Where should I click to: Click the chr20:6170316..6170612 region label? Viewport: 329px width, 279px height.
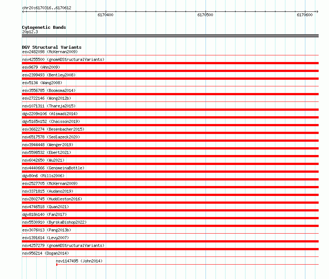(47, 8)
